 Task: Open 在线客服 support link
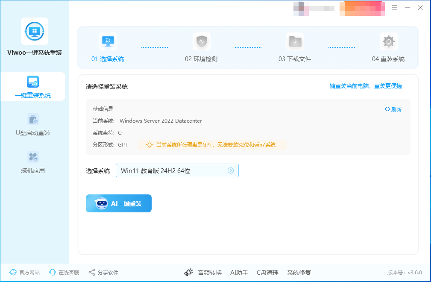[x=64, y=272]
